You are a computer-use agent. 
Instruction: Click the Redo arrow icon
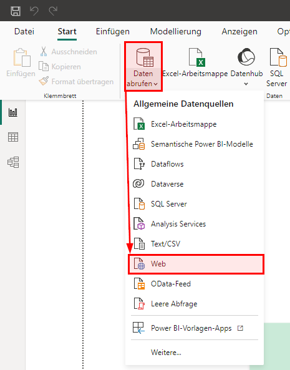(53, 11)
